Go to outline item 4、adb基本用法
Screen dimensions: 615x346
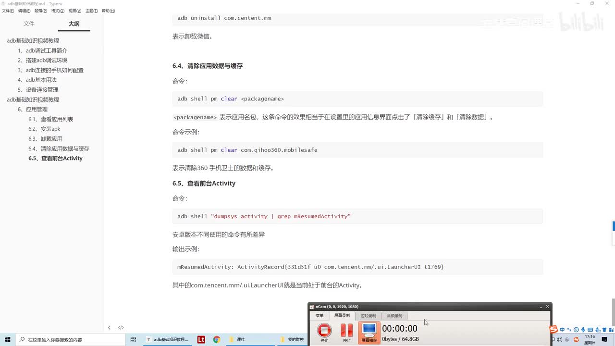(x=37, y=80)
